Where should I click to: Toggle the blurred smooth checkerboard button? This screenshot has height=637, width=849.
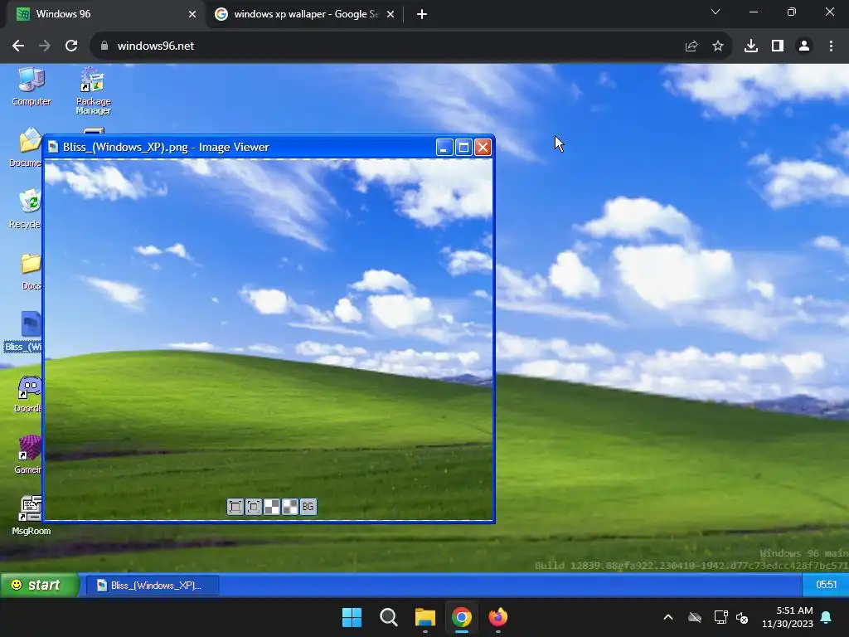click(290, 507)
